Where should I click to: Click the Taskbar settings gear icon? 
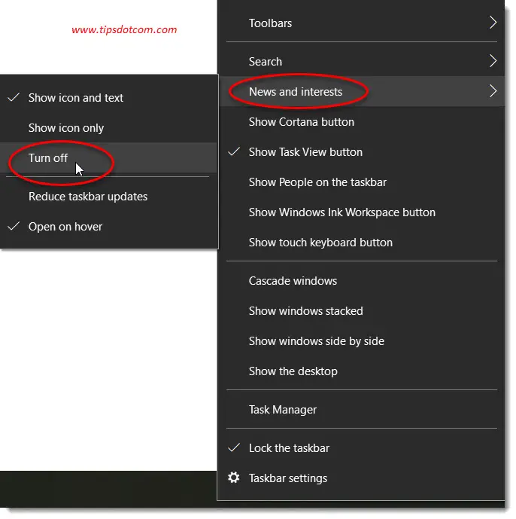(234, 478)
